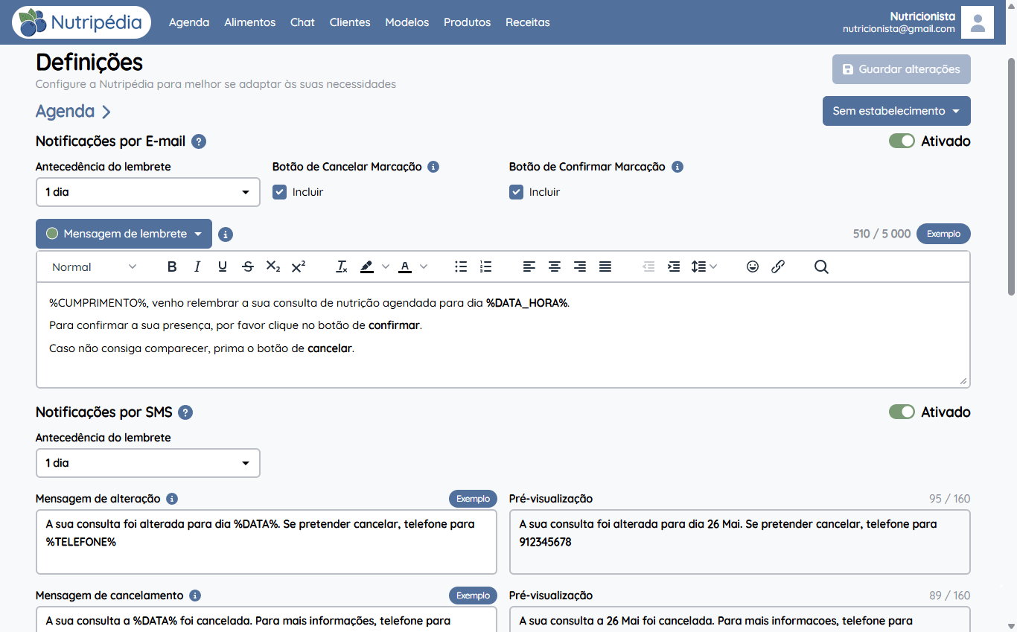This screenshot has height=632, width=1017.
Task: Insert numbered list in editor
Action: coord(486,266)
